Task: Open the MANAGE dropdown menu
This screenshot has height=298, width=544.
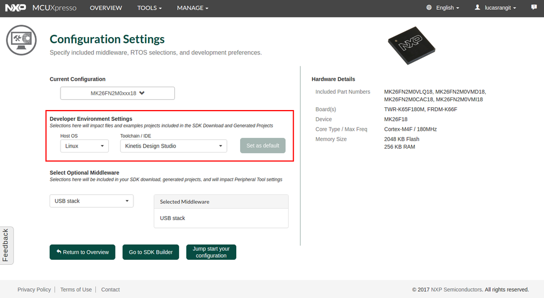Action: [193, 8]
